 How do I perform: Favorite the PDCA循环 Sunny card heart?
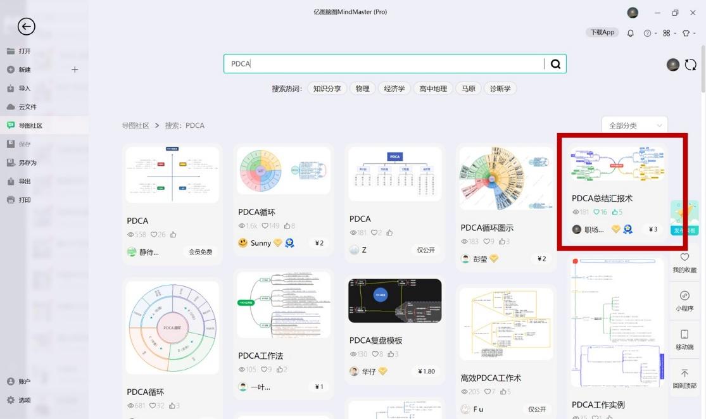tap(265, 225)
